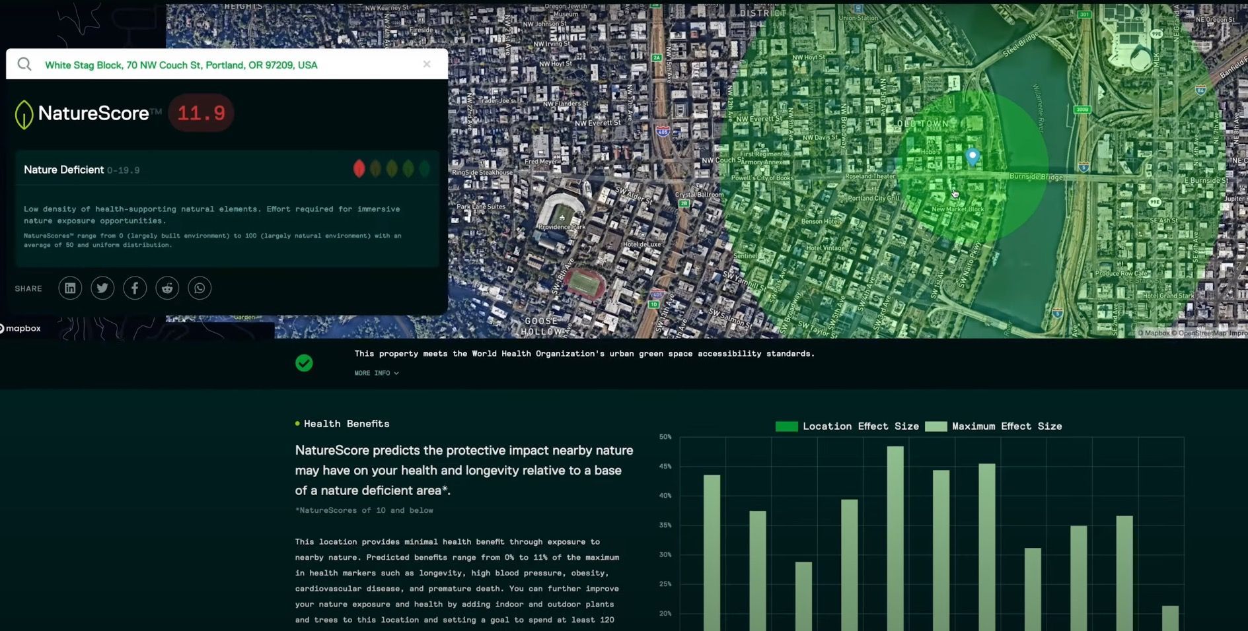Click the Powell's City of Books label
The height and width of the screenshot is (631, 1248).
(x=762, y=178)
